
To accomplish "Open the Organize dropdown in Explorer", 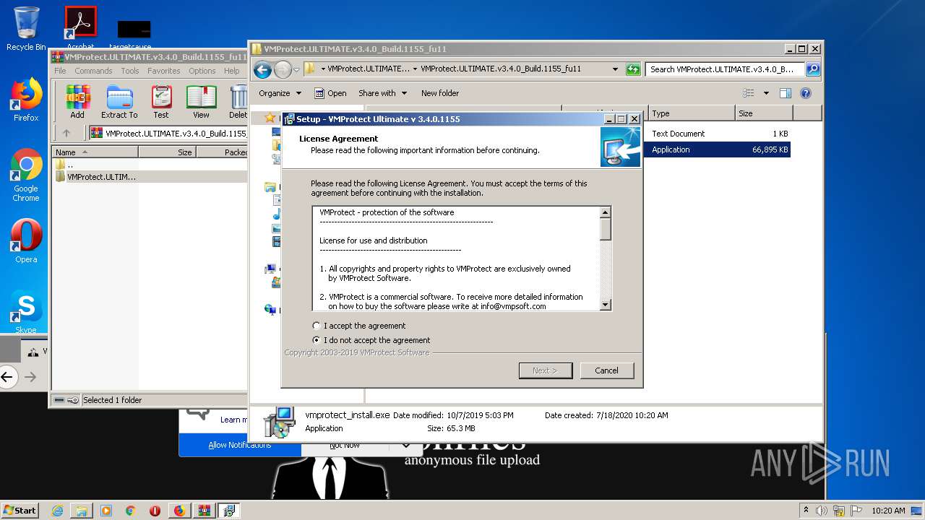I will coord(280,93).
